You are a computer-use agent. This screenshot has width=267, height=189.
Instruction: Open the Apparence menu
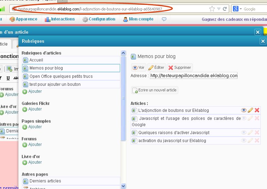pos(23,19)
